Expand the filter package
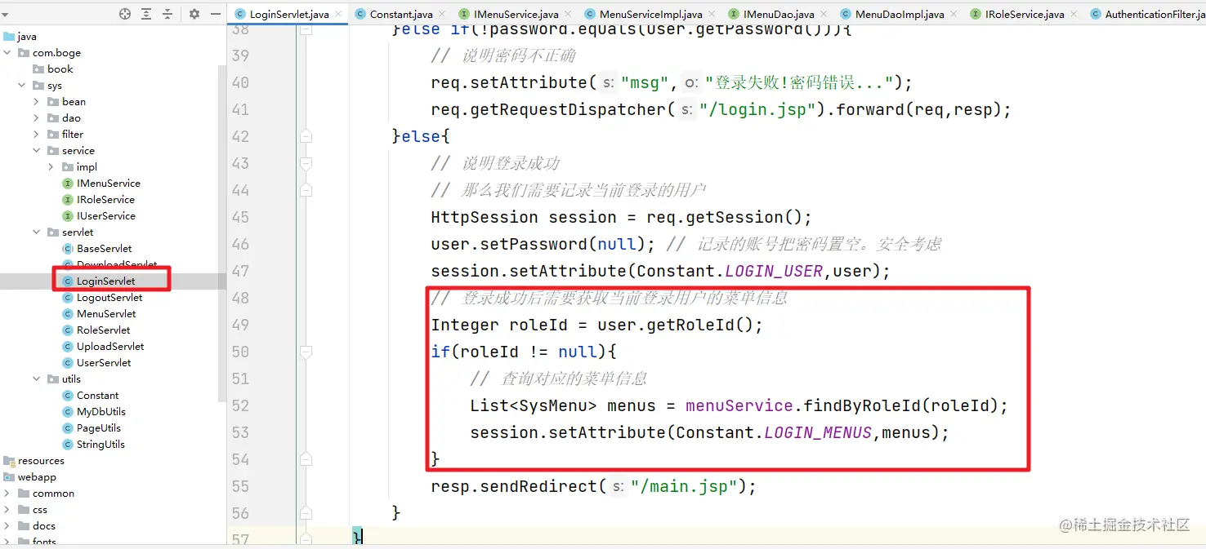The width and height of the screenshot is (1206, 549). (x=37, y=135)
